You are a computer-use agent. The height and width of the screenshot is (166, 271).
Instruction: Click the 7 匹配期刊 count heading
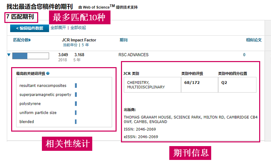20,17
